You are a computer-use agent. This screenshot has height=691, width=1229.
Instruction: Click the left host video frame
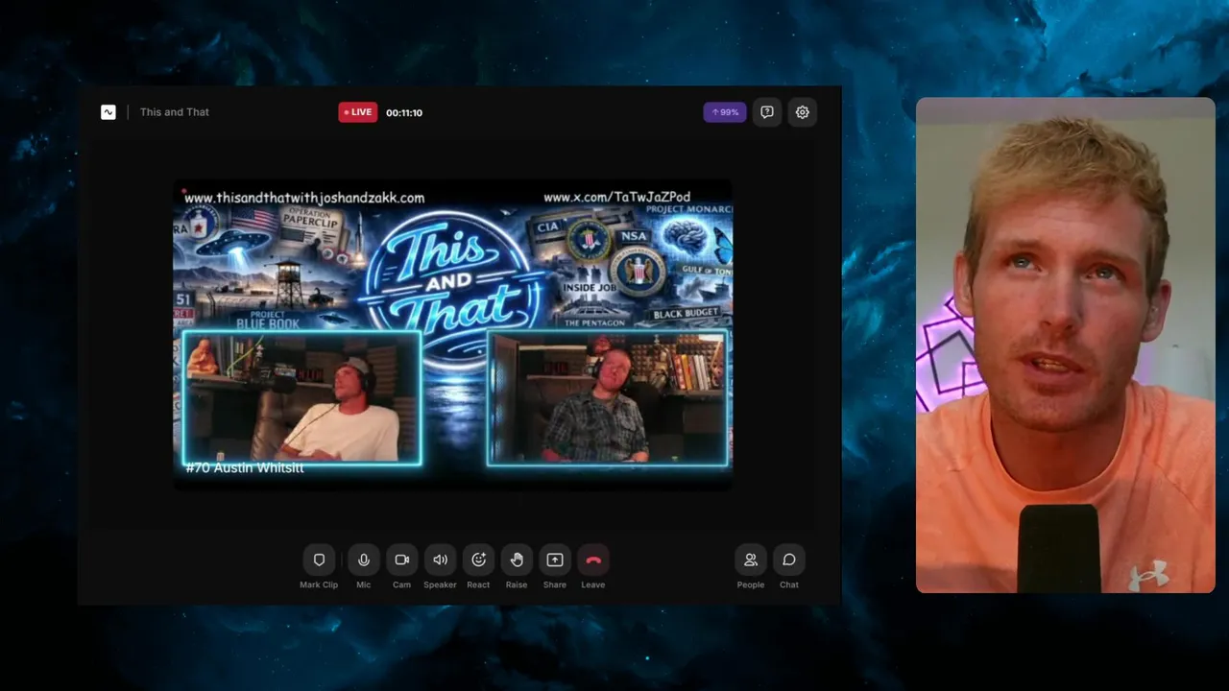tap(301, 397)
